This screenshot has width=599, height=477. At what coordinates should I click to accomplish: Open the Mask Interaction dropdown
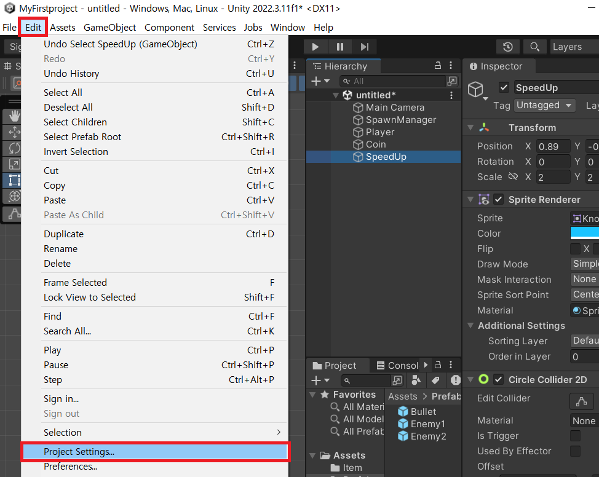584,279
